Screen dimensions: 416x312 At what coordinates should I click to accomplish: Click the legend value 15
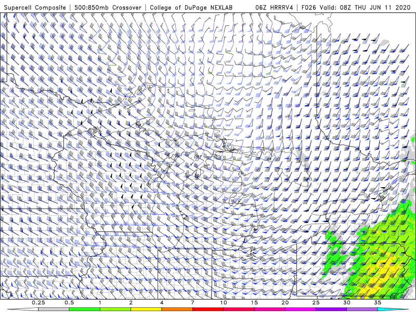254,303
